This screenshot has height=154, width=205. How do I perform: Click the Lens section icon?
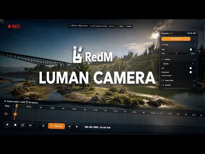[164, 45]
